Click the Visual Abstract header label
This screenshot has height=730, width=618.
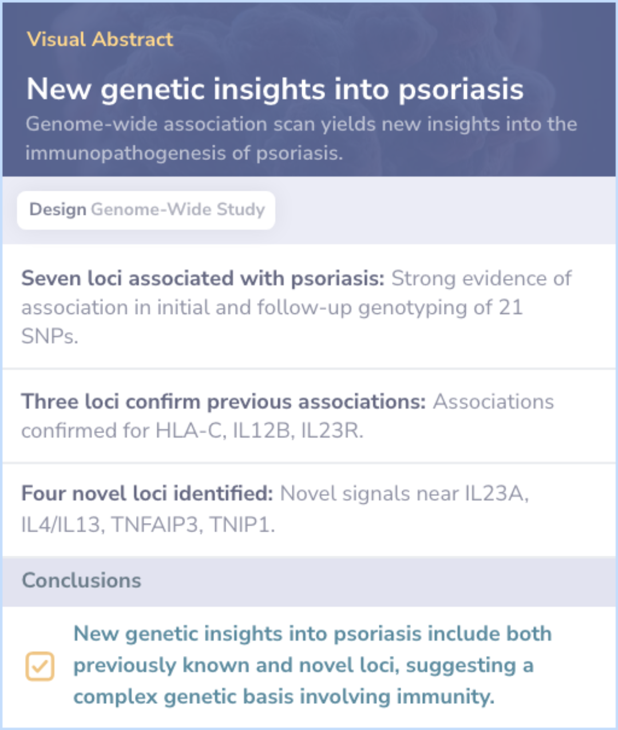tap(100, 39)
